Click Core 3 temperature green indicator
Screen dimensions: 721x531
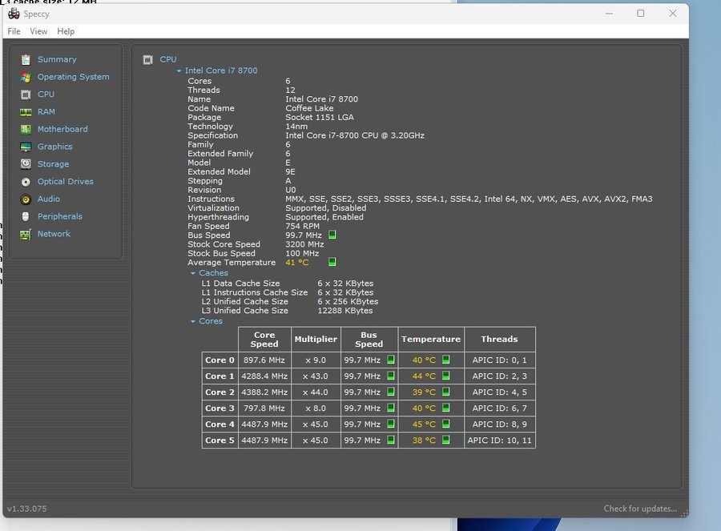coord(445,408)
